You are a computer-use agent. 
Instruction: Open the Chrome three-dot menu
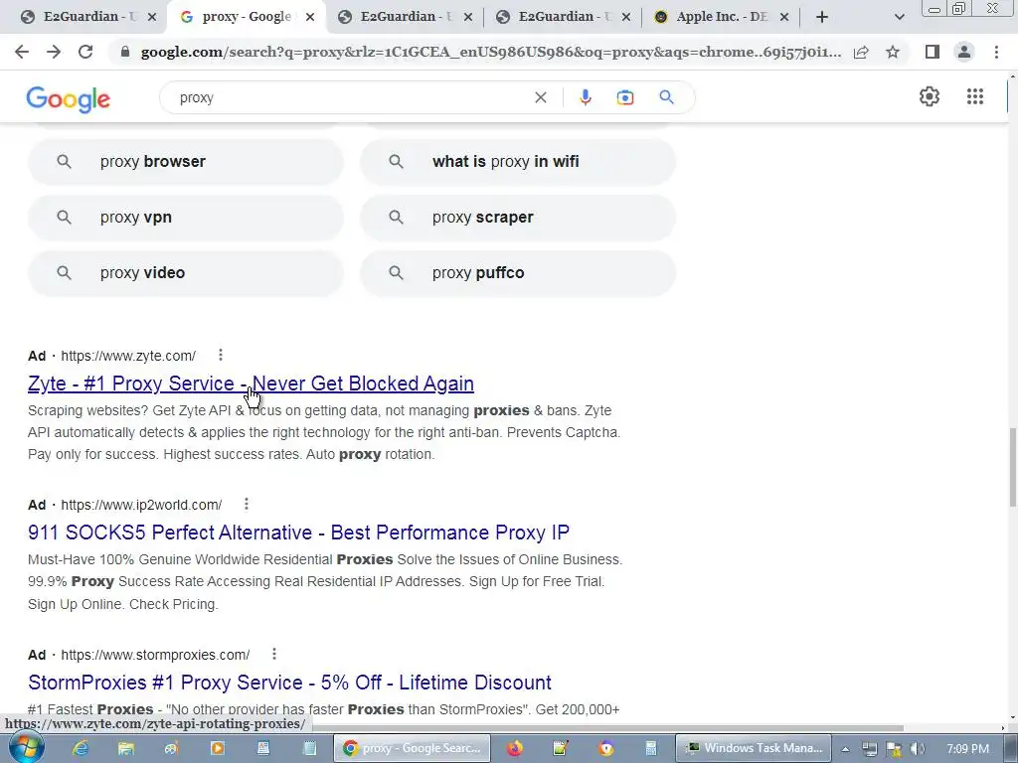pos(996,52)
